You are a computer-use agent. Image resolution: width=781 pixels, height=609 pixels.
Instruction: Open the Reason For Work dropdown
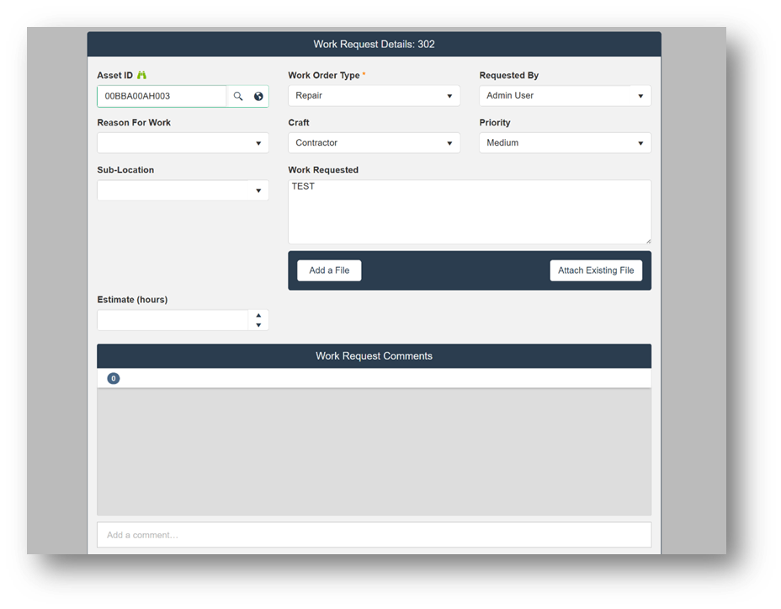pyautogui.click(x=183, y=143)
